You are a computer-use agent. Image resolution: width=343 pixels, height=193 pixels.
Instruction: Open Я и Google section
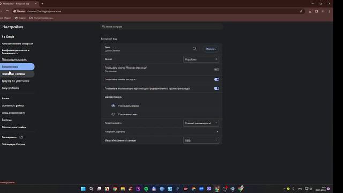[x=8, y=36]
